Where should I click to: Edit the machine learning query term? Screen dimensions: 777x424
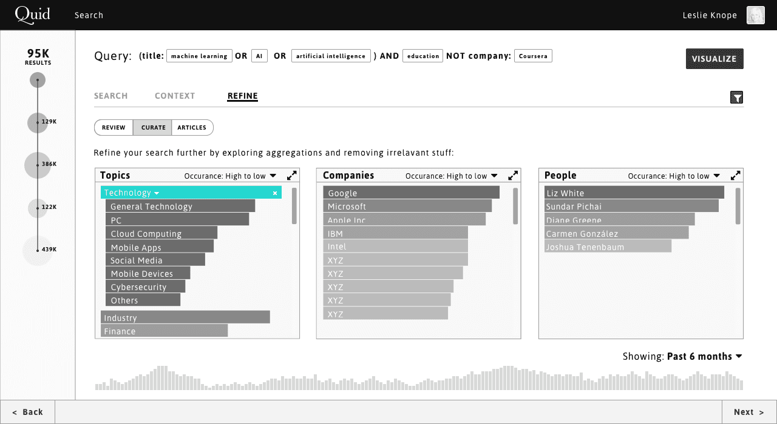coord(199,56)
